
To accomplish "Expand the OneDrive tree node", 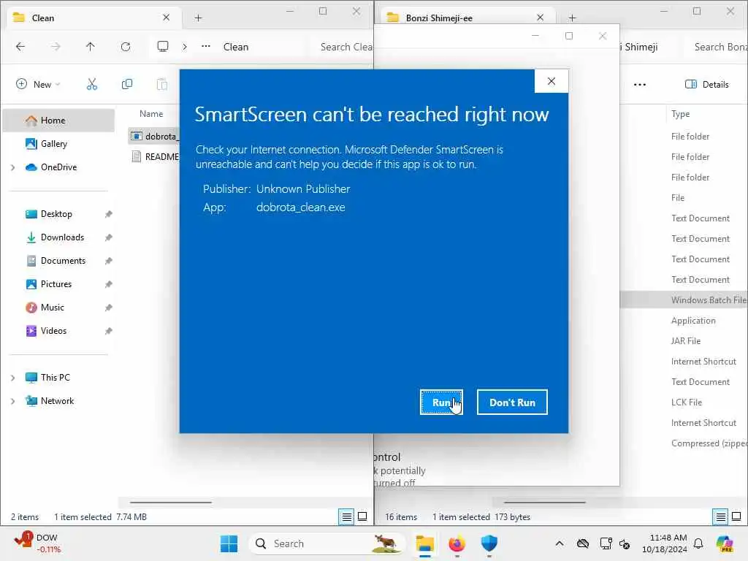I will [13, 167].
